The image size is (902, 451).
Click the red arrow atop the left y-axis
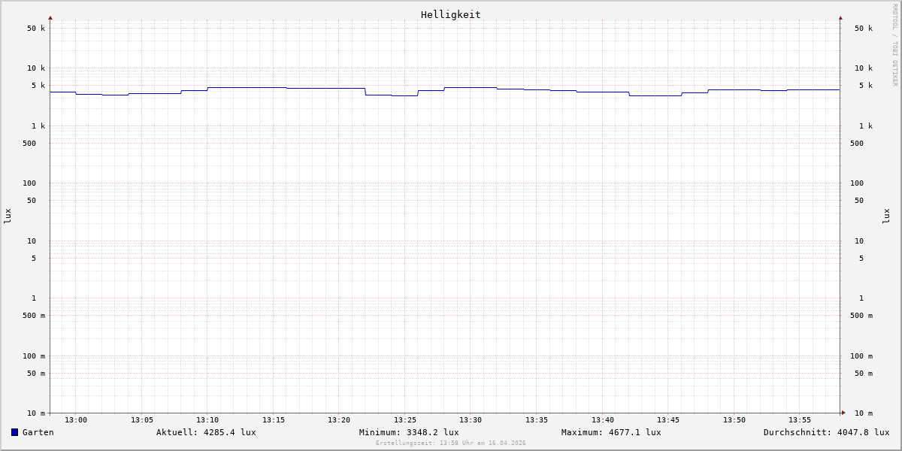50,17
